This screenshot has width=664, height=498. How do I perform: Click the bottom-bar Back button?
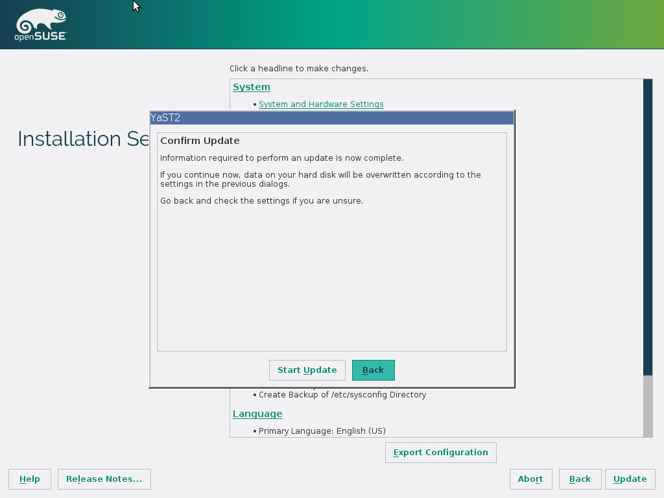(x=580, y=479)
